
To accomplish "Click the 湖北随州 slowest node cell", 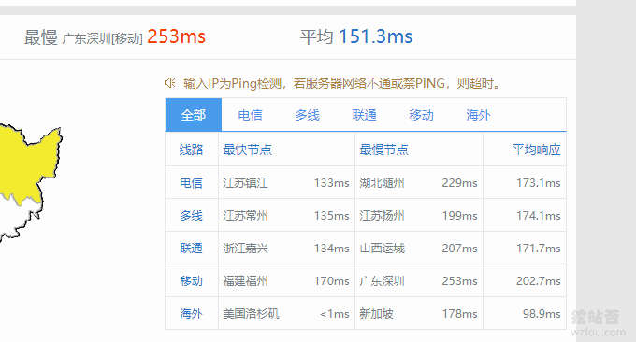I will (x=382, y=183).
